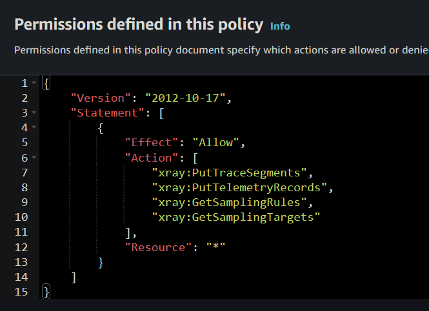Place cursor on xray:PutTraceSegments action
The height and width of the screenshot is (311, 429).
pos(230,172)
